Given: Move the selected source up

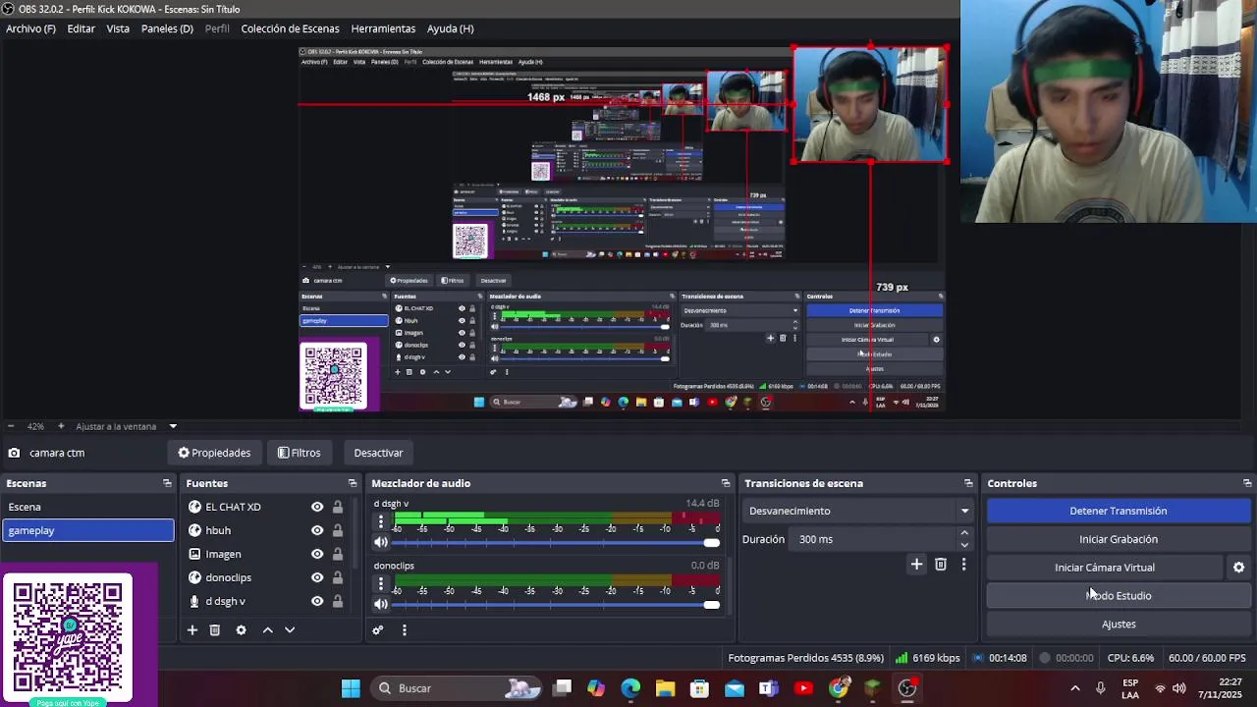Looking at the screenshot, I should pyautogui.click(x=267, y=629).
